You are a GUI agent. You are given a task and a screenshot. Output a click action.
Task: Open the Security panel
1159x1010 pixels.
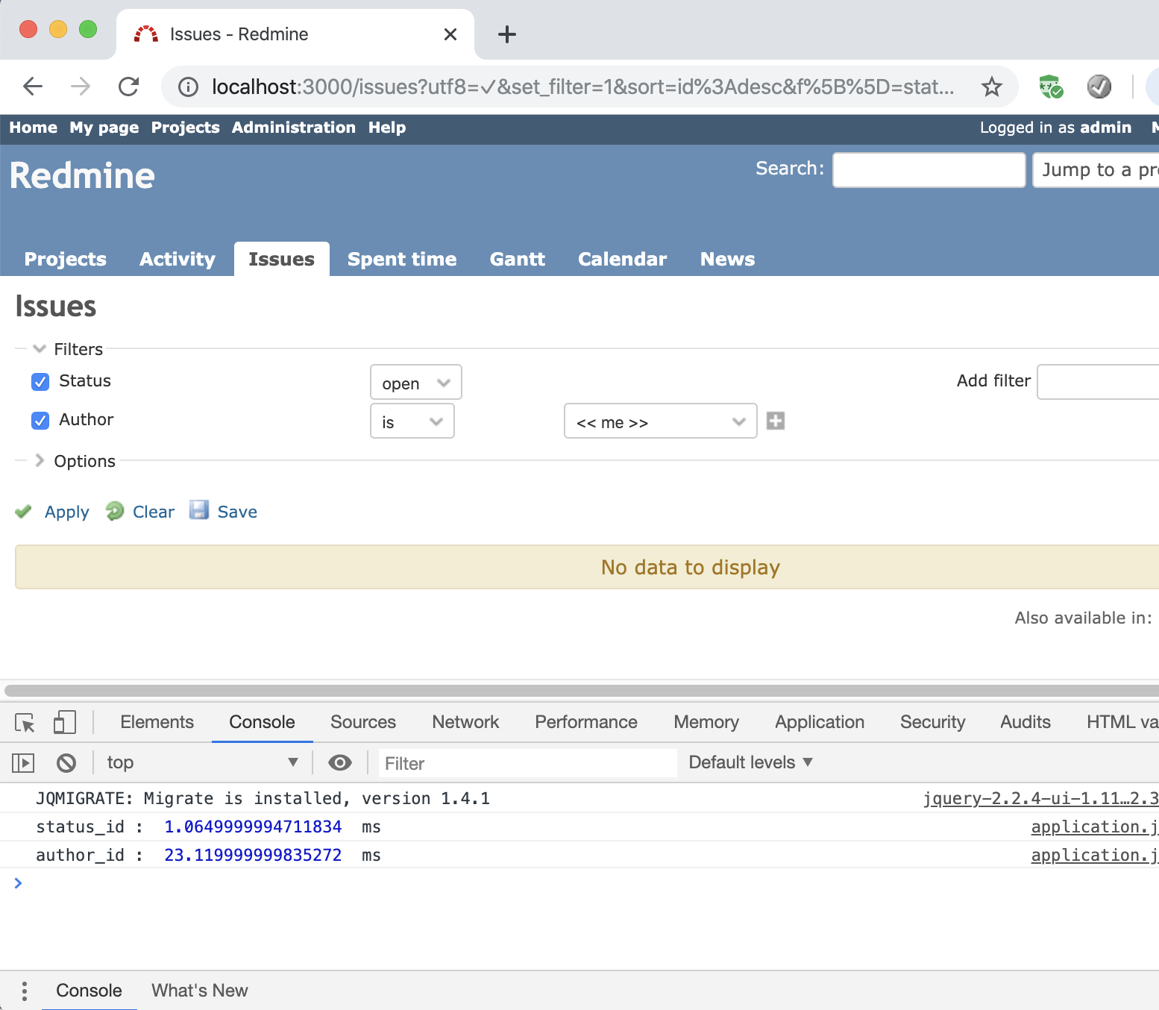[933, 722]
